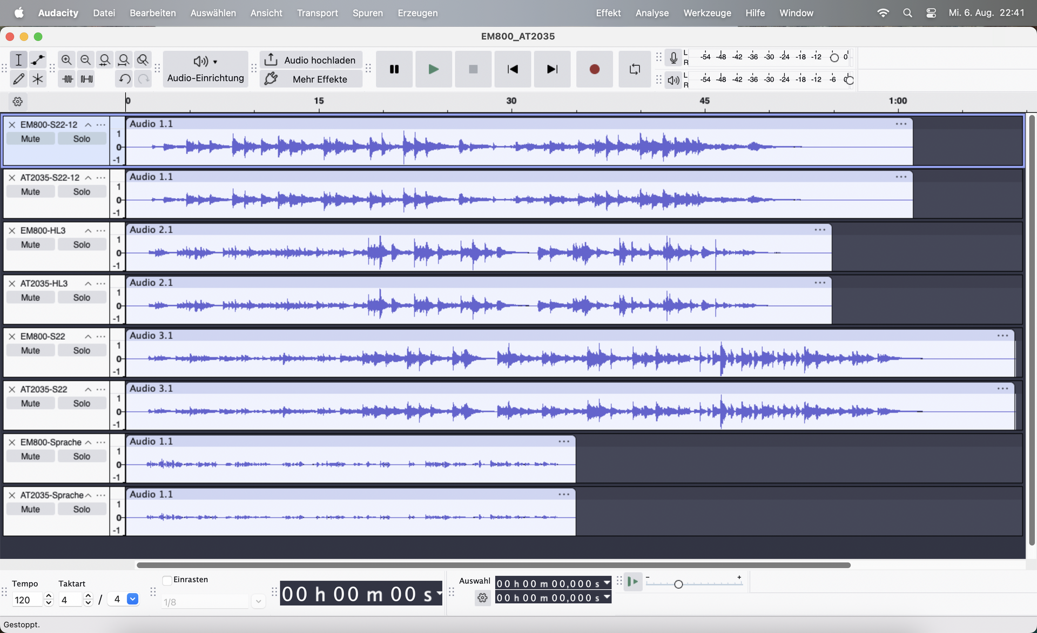Select the Multi tool asterisk icon

coord(37,79)
